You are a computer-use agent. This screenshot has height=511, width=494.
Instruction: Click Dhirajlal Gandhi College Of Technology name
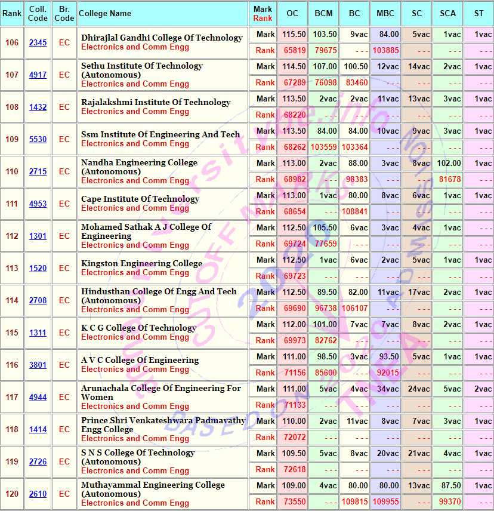162,38
